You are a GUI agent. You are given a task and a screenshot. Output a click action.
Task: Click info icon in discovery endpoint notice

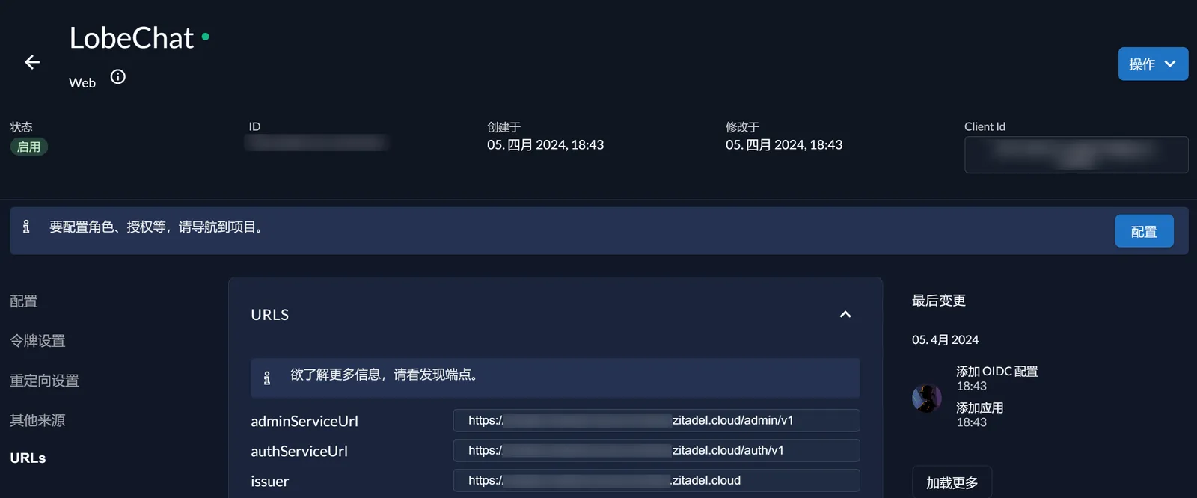click(x=267, y=378)
